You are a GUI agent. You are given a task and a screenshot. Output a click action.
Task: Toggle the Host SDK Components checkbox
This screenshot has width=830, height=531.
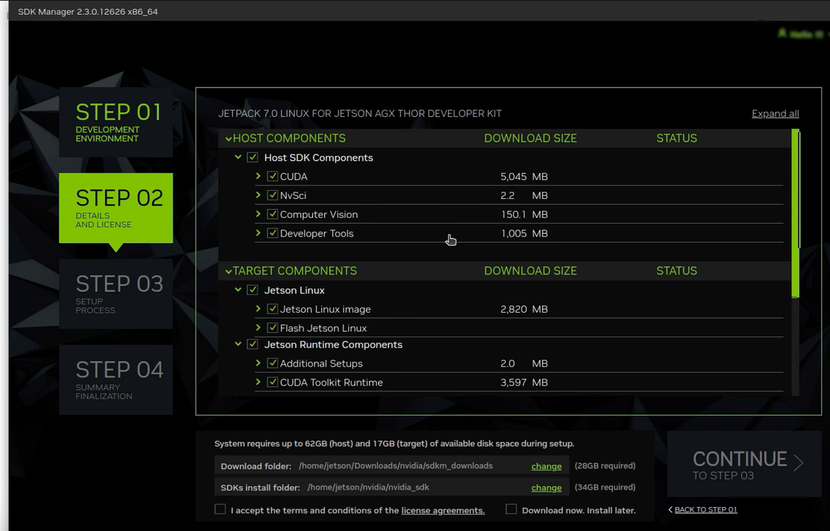click(252, 158)
